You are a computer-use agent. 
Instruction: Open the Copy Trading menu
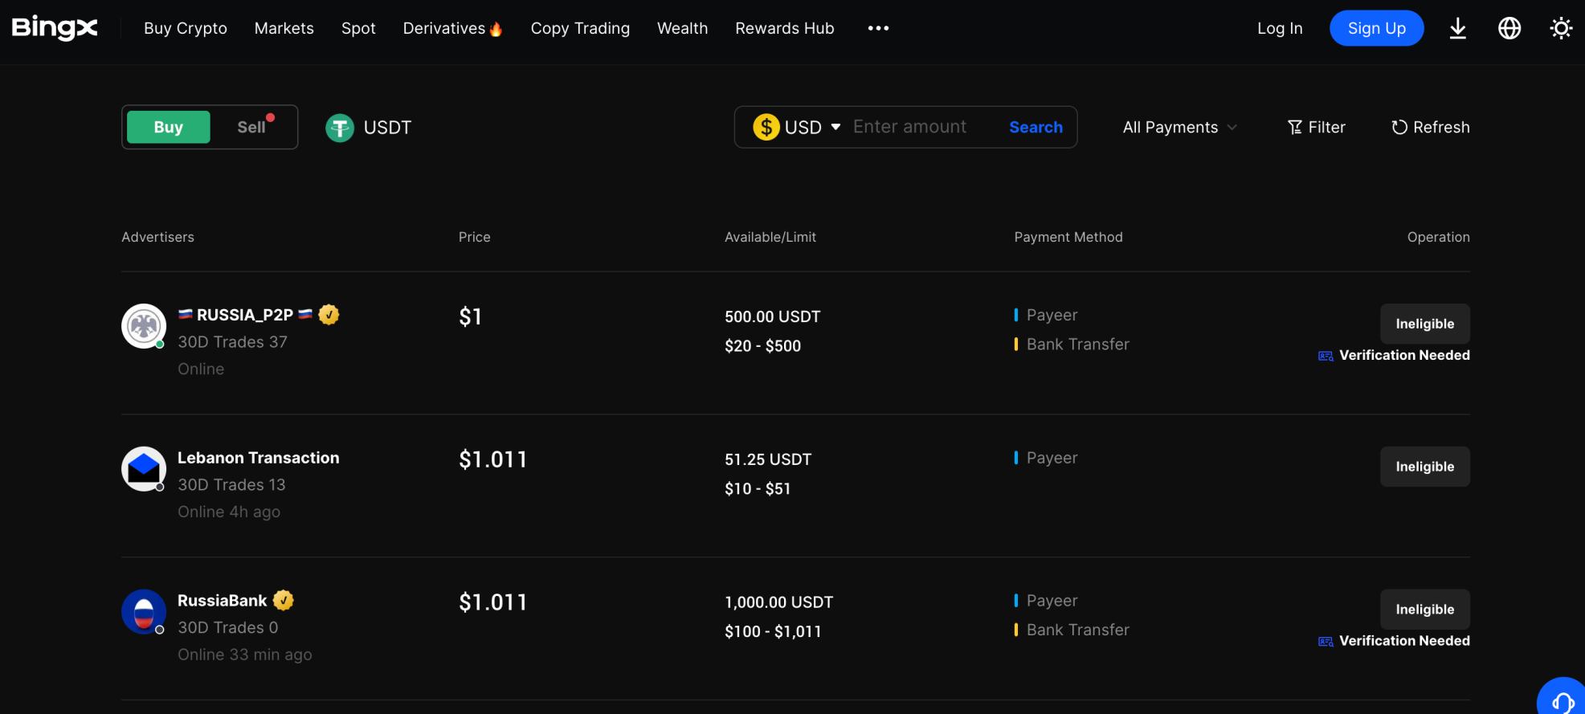click(x=580, y=28)
